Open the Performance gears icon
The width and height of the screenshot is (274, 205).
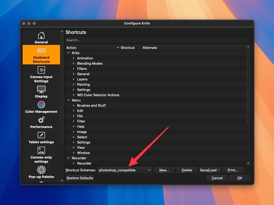[41, 120]
